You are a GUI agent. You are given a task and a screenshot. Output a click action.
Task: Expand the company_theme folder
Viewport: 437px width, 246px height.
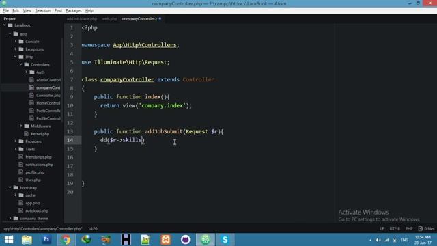(x=10, y=219)
